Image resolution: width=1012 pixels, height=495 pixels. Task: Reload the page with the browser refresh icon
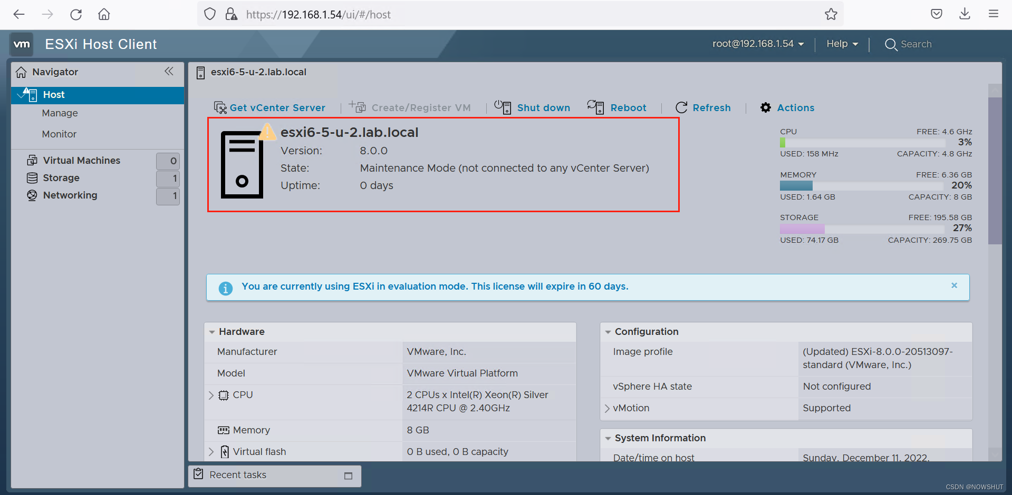tap(76, 14)
